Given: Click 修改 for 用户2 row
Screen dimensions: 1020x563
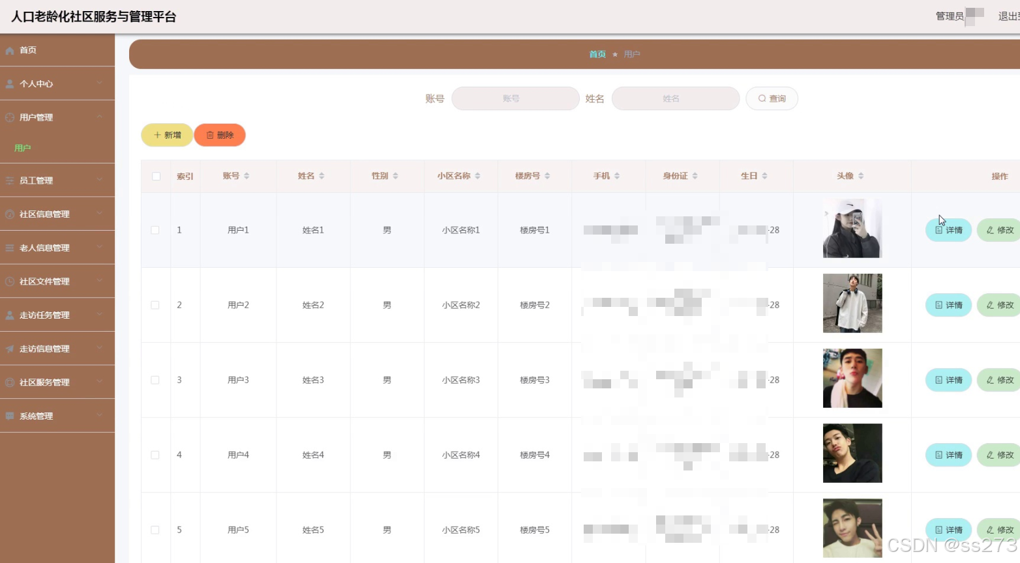Looking at the screenshot, I should click(998, 305).
